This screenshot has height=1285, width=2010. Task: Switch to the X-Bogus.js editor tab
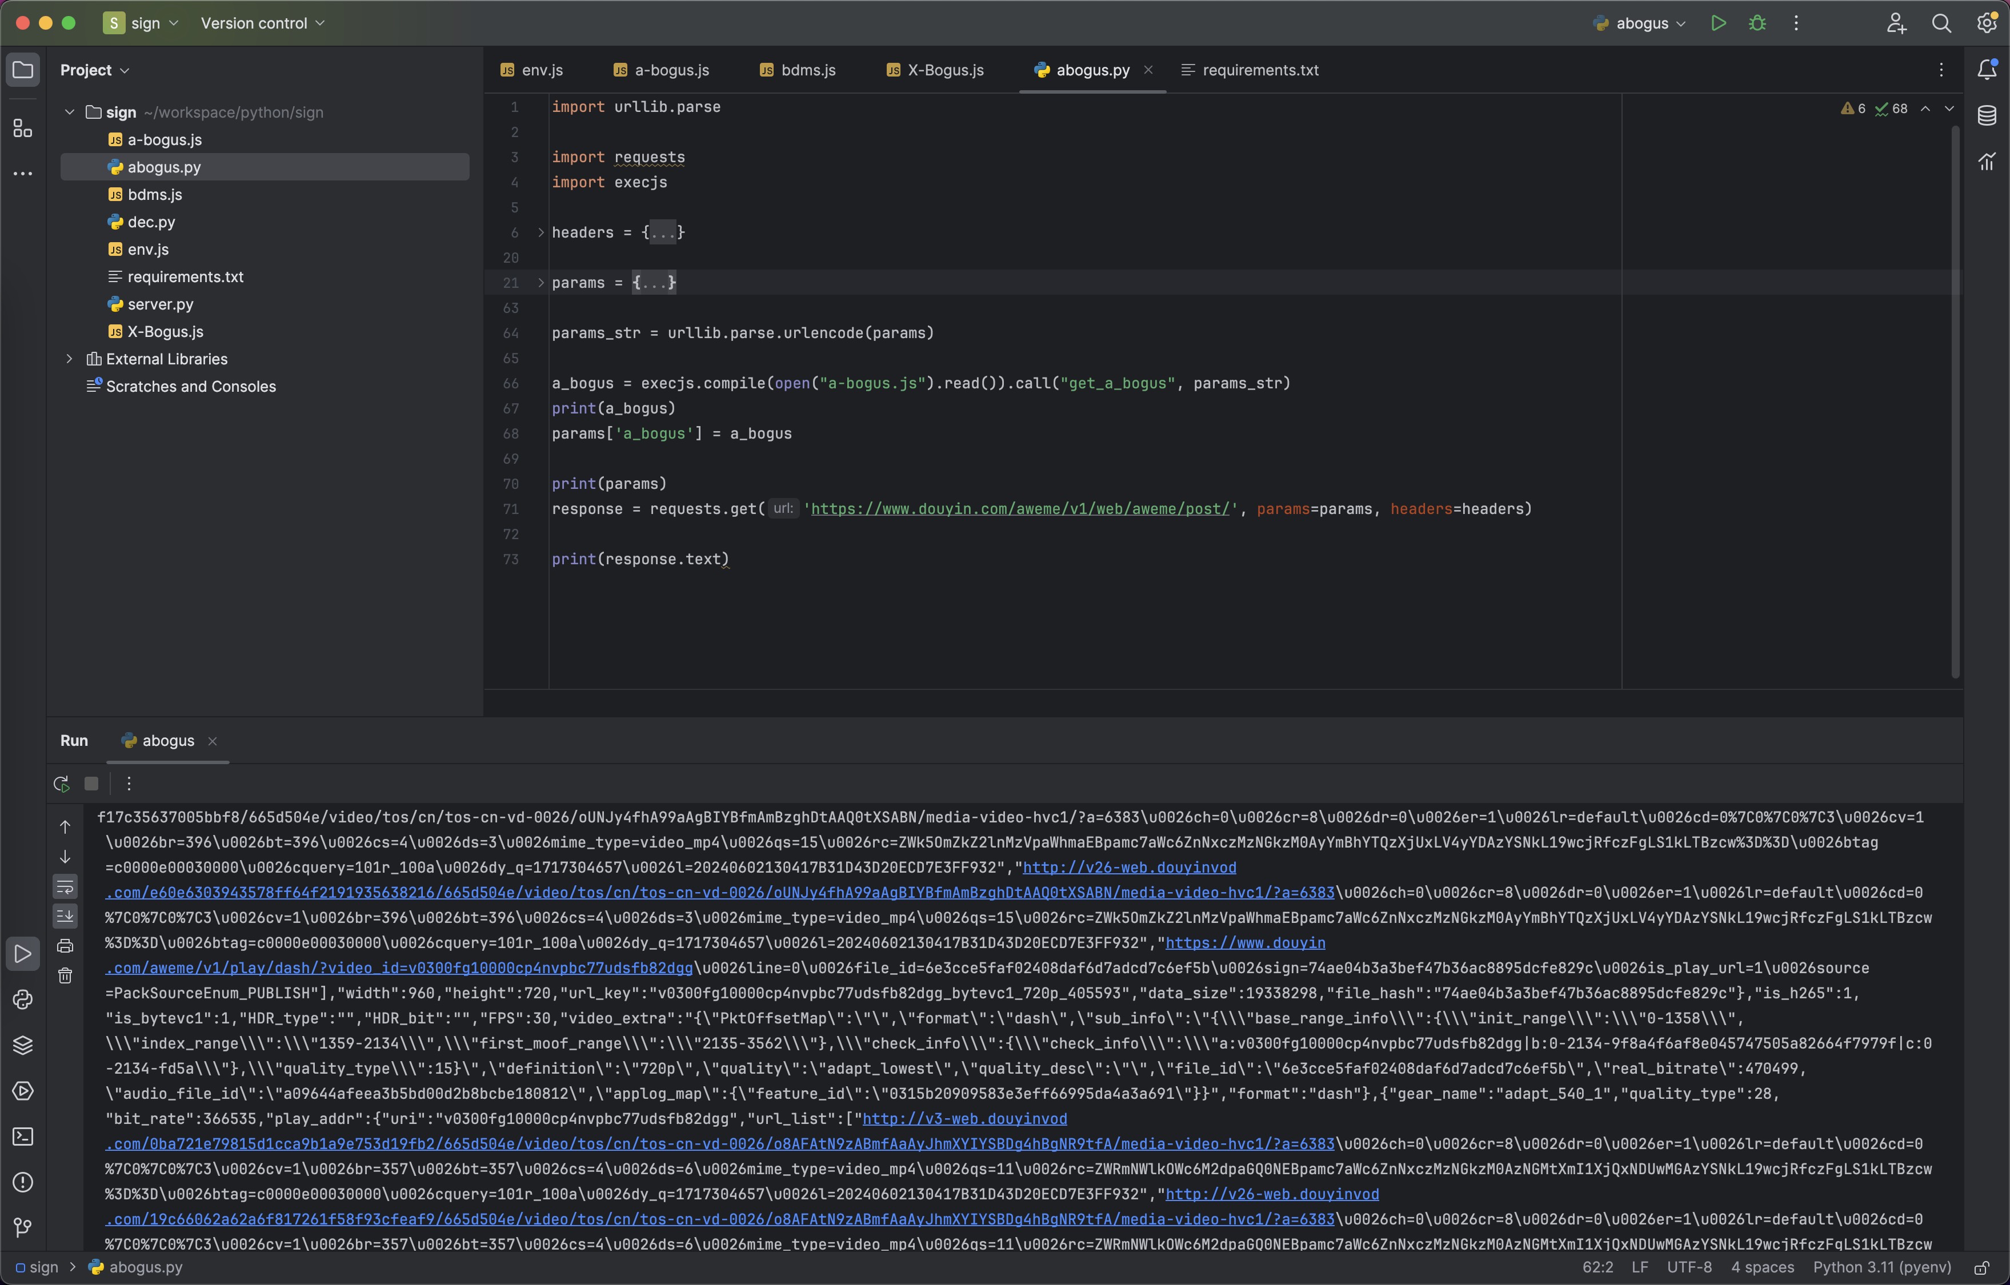tap(935, 70)
